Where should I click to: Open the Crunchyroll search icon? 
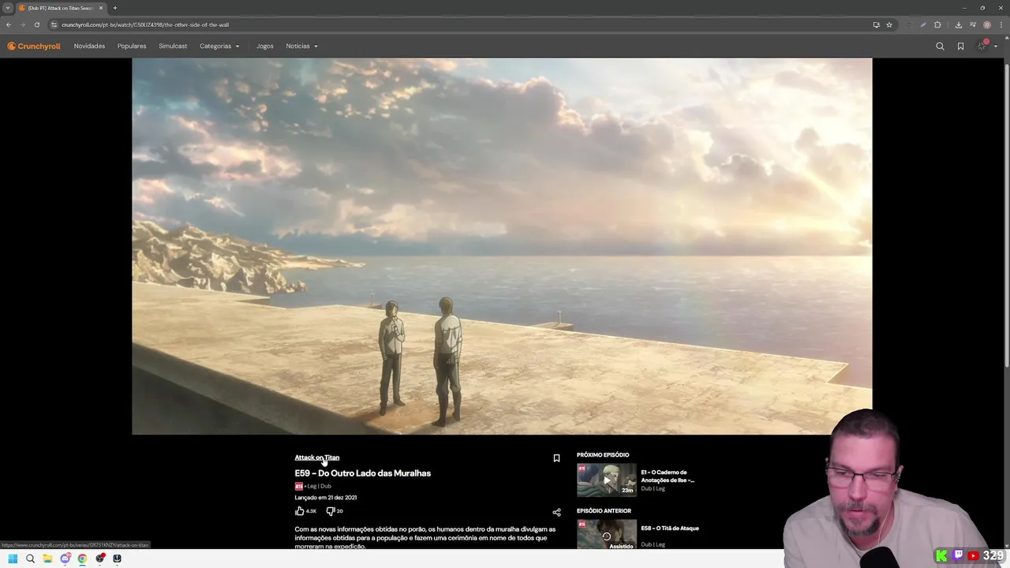click(x=940, y=46)
